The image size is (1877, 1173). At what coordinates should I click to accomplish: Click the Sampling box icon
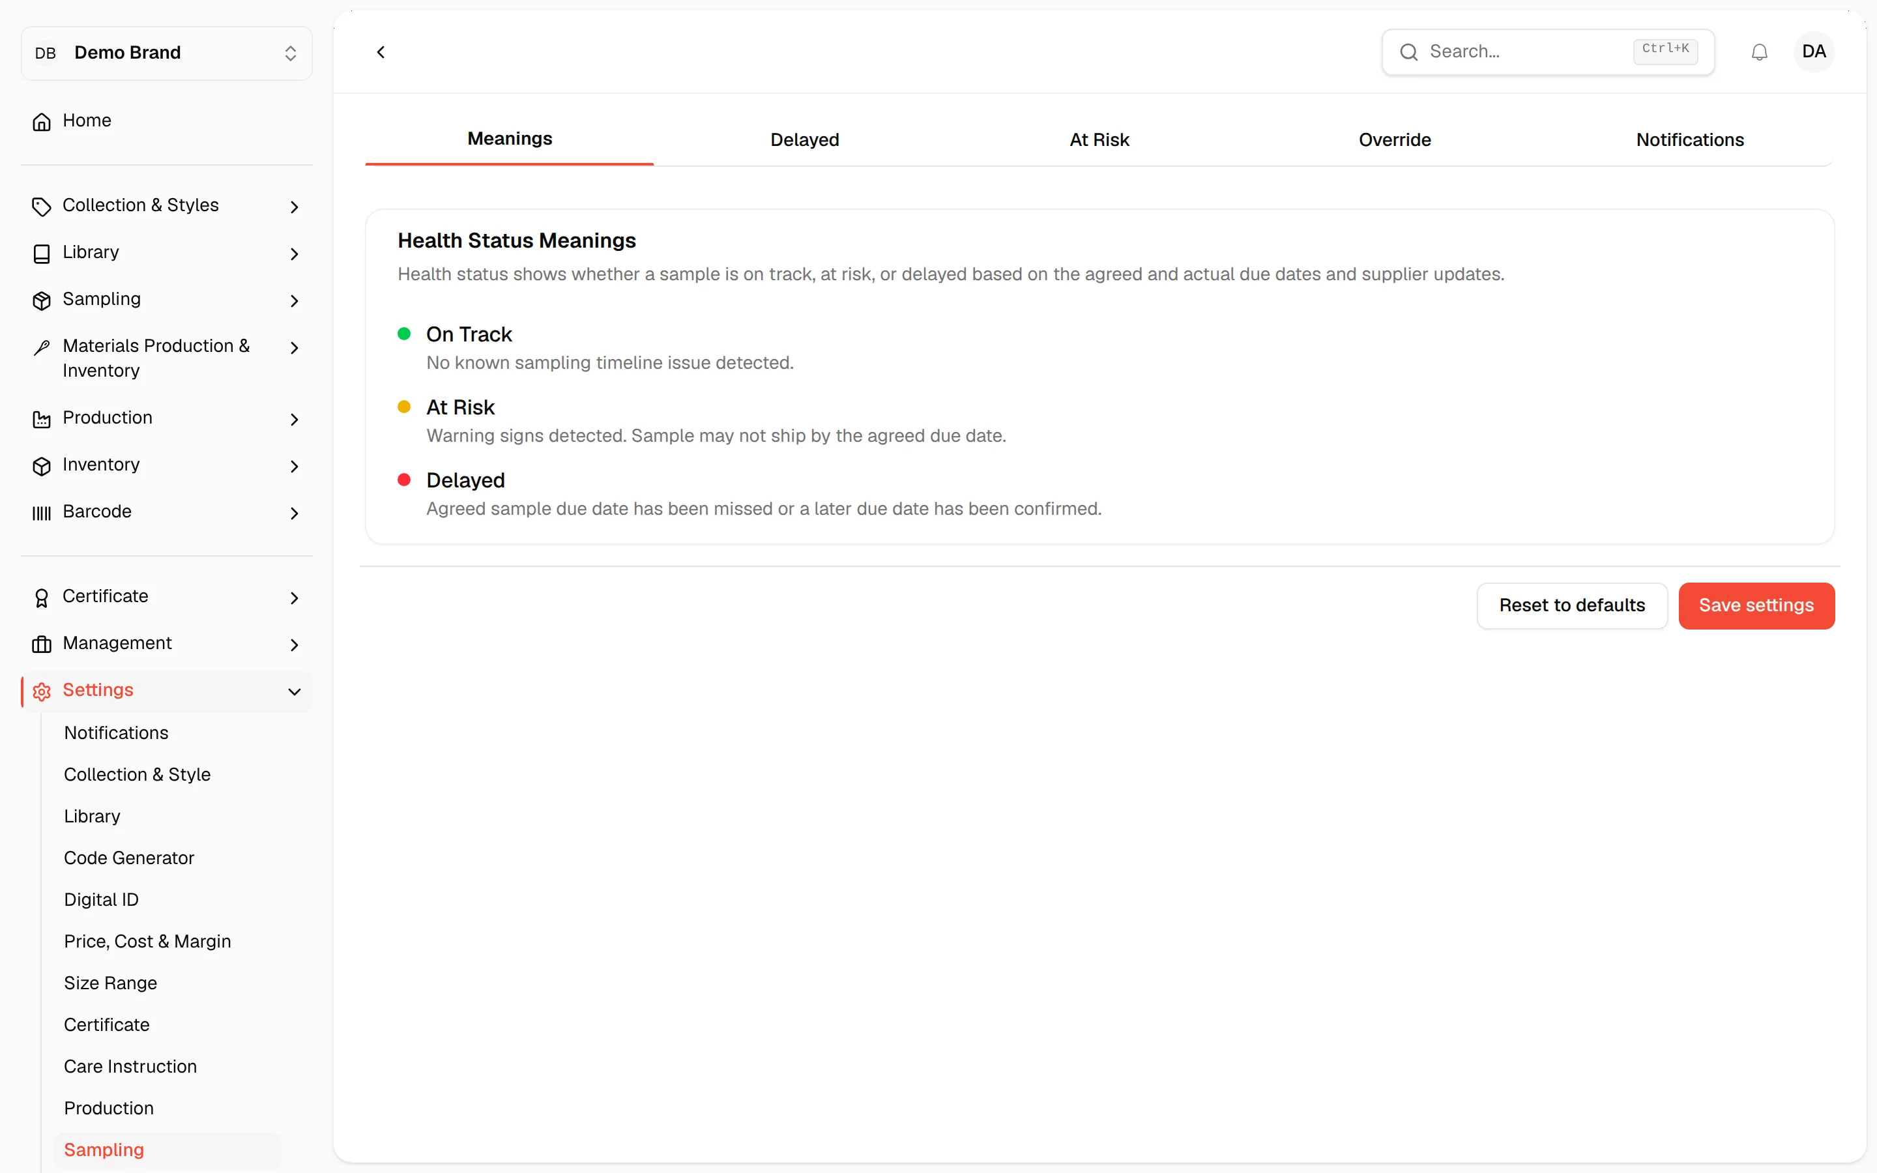(42, 300)
